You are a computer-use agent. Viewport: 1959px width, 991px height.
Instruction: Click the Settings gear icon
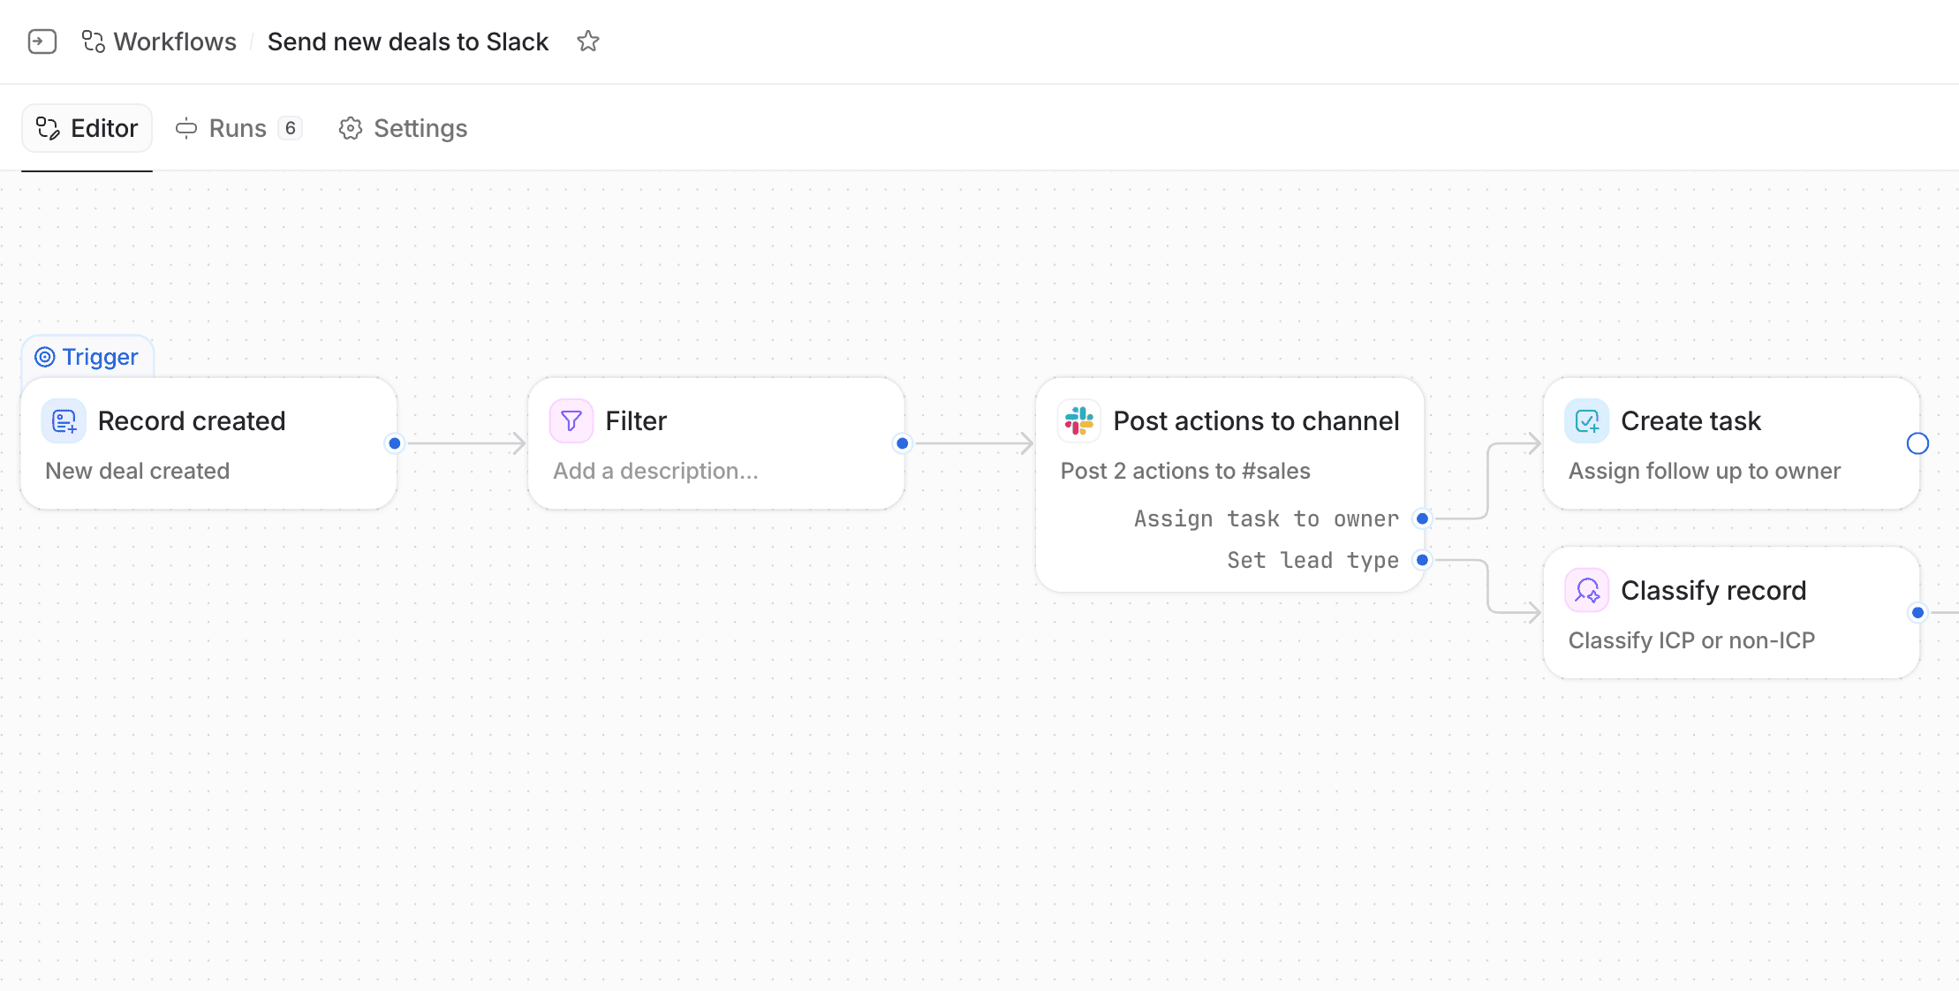(351, 128)
